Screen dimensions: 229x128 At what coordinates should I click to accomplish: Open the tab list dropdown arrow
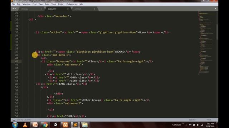click(215, 9)
